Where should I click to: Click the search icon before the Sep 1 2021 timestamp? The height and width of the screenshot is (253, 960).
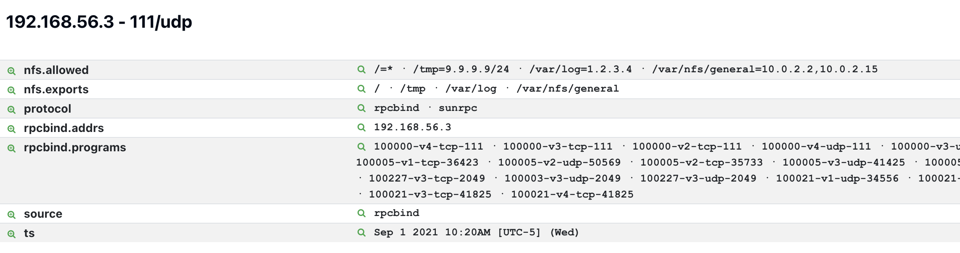361,232
